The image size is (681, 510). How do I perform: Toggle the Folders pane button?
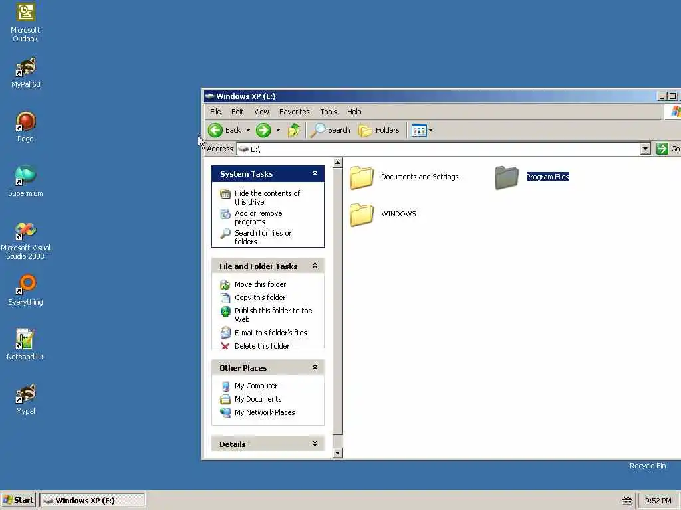(378, 130)
